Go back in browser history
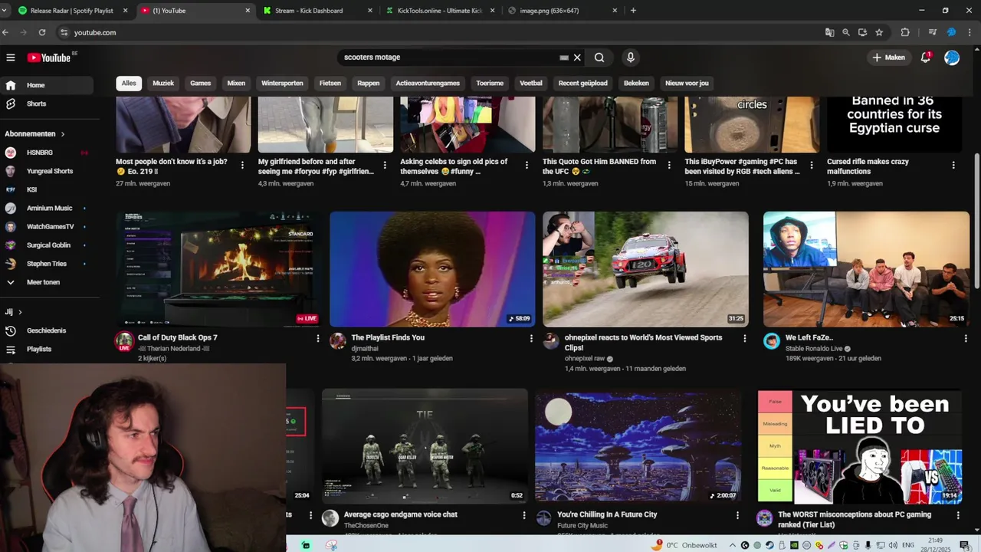Screen dimensions: 981x552 [x=5, y=32]
